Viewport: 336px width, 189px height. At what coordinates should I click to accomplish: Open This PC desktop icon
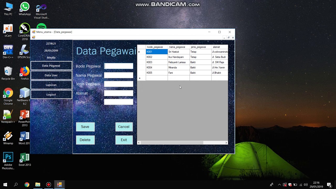tap(8, 9)
